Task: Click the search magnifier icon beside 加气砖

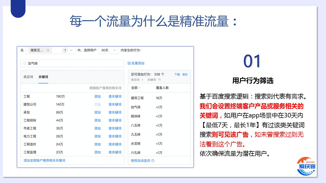Action: [25, 64]
